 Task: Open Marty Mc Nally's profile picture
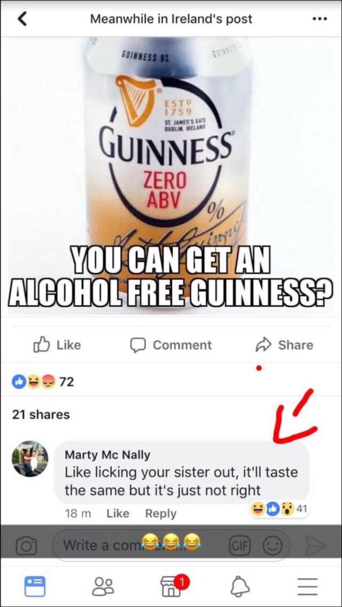(30, 459)
